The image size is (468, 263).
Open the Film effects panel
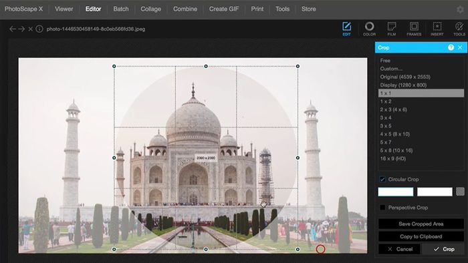(392, 29)
